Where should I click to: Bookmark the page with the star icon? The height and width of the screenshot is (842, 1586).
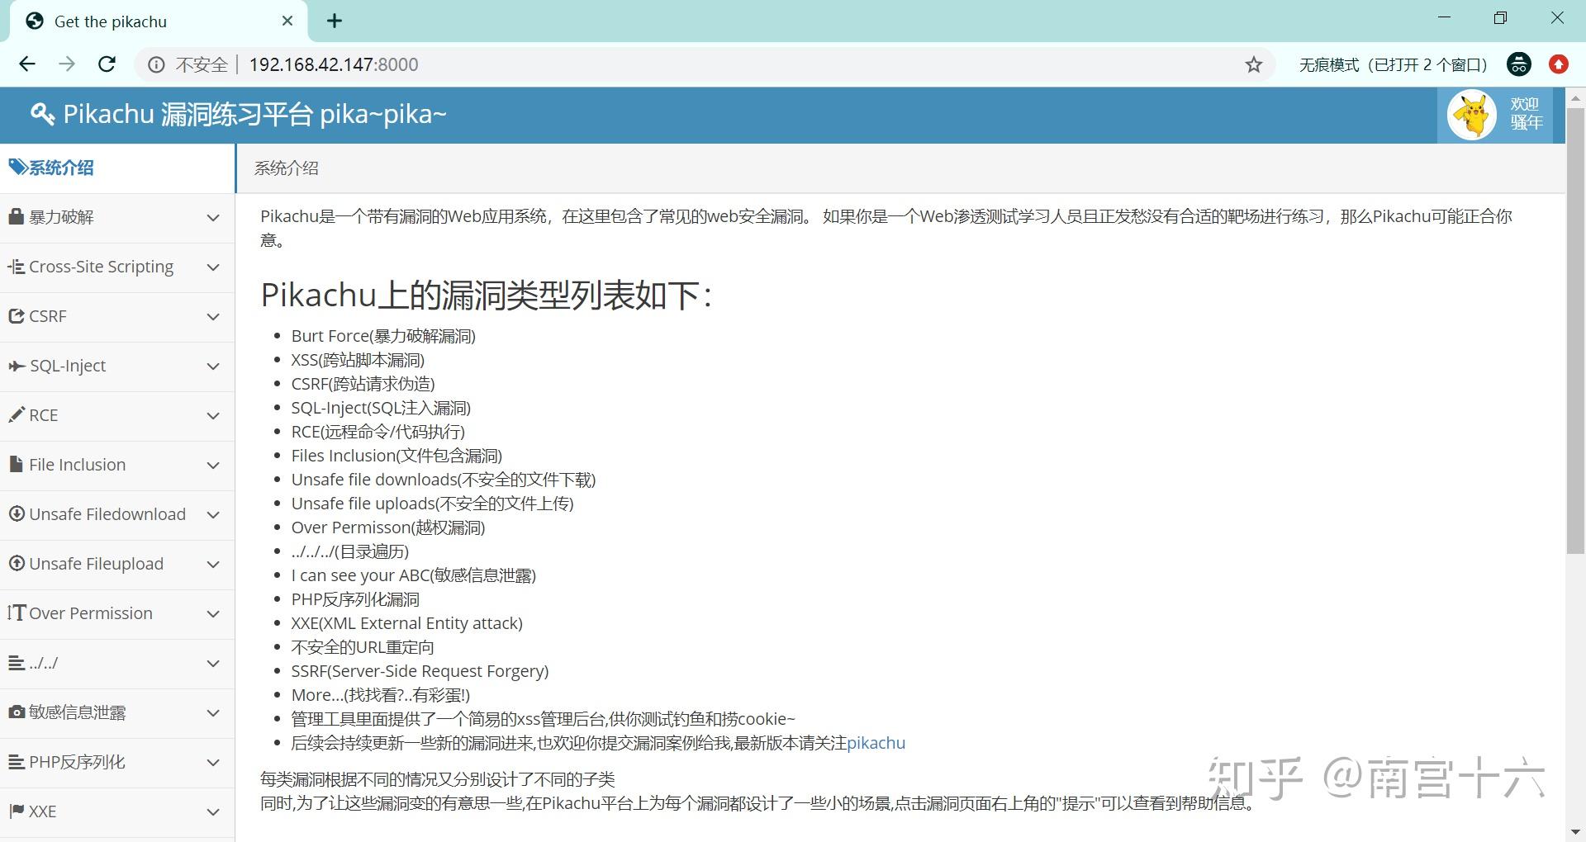[x=1254, y=64]
